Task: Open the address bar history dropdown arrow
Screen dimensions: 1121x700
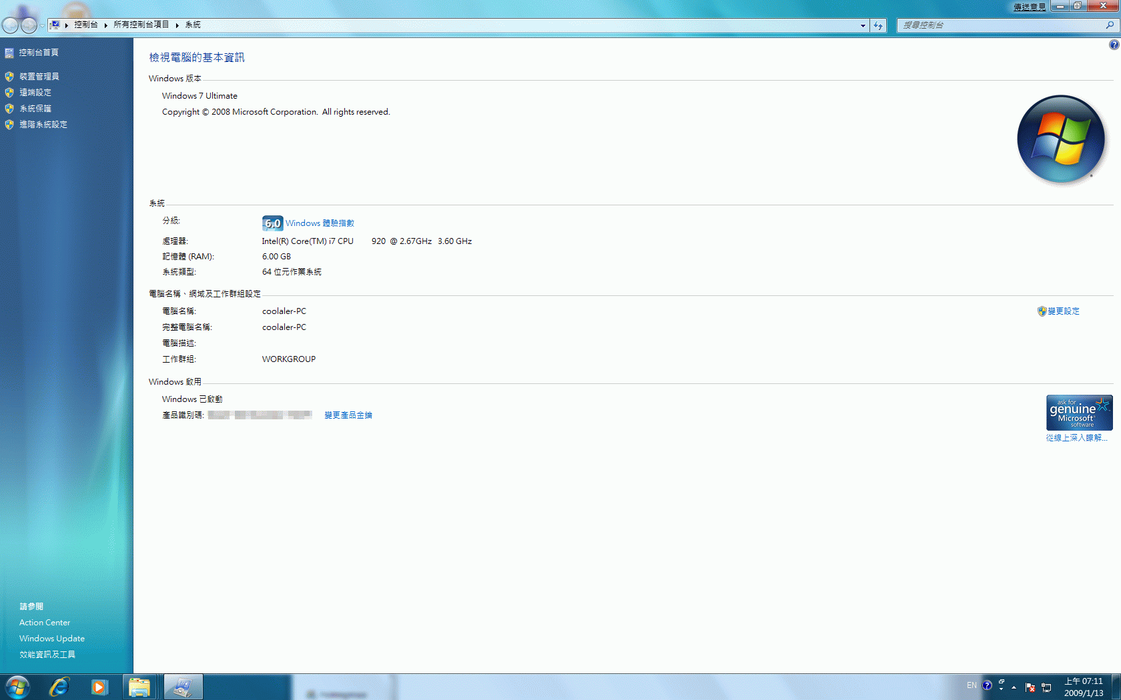Action: coord(863,25)
